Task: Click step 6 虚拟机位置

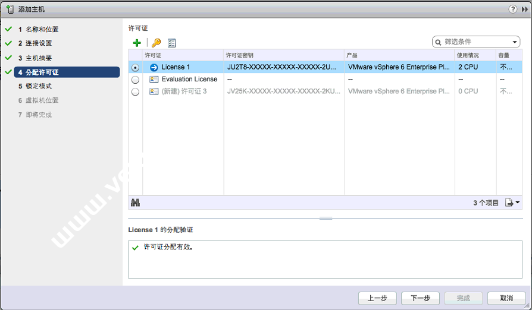Action: point(38,100)
